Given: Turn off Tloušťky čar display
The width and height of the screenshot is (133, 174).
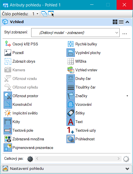Looking at the screenshot, I should point(71,87).
